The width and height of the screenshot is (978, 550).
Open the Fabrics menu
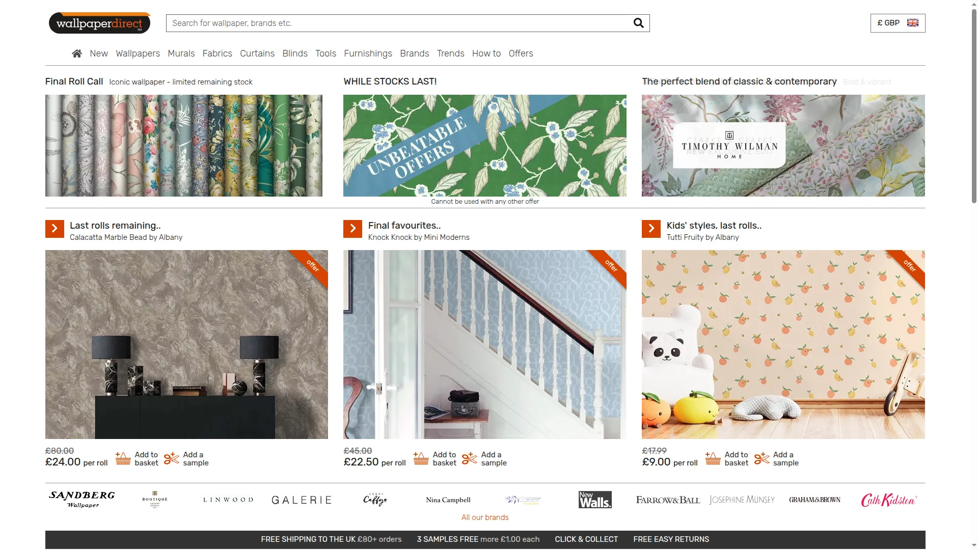point(217,53)
